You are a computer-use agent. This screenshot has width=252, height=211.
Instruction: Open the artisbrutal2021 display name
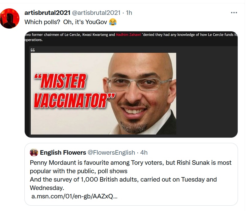[47, 13]
